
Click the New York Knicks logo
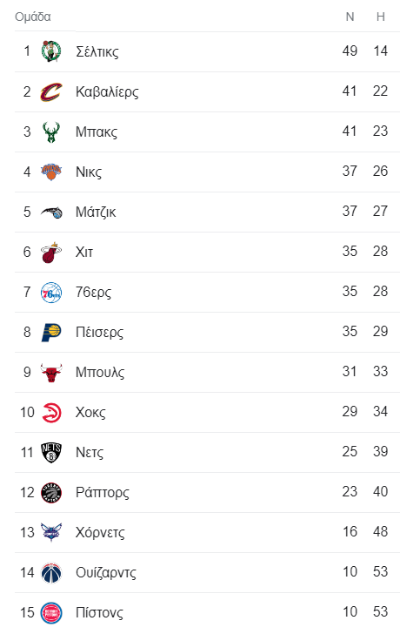[x=51, y=172]
